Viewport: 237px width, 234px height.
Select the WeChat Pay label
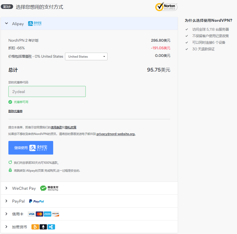coord(24,188)
